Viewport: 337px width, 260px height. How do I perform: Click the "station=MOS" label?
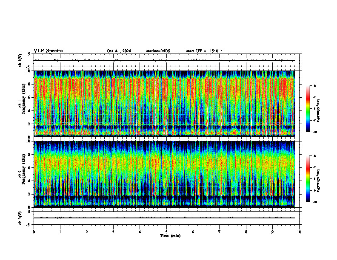pos(158,51)
